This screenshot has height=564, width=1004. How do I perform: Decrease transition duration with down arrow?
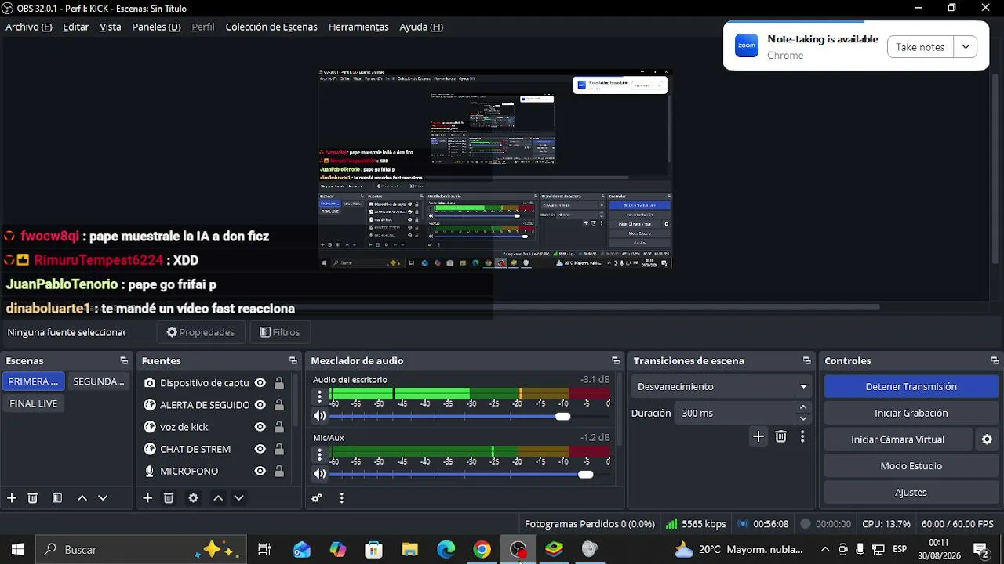pos(803,418)
